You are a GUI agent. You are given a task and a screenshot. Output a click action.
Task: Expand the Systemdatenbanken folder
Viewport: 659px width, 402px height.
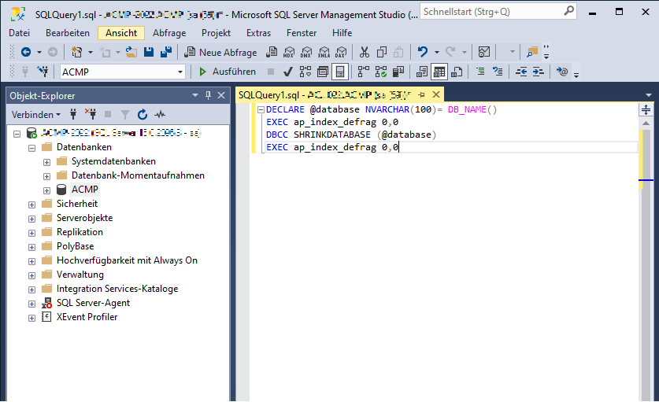(46, 161)
